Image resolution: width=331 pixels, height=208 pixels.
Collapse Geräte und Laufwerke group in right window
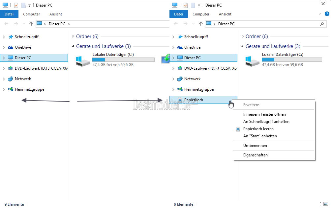point(242,46)
